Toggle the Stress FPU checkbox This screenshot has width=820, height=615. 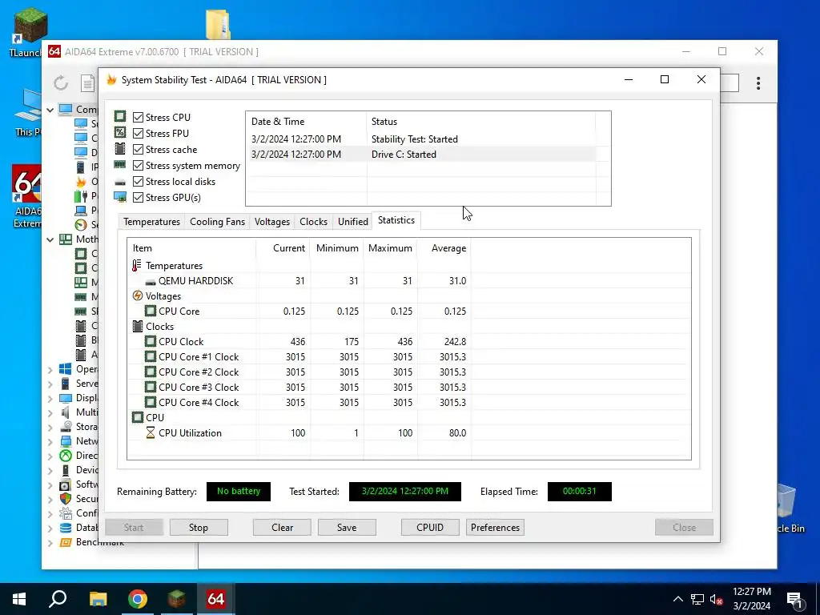tap(138, 134)
